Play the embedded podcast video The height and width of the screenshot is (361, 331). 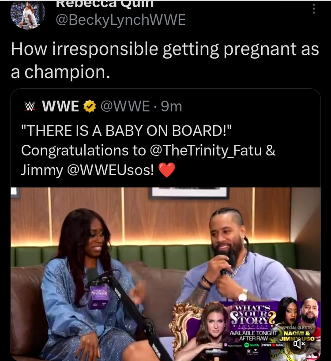165,274
